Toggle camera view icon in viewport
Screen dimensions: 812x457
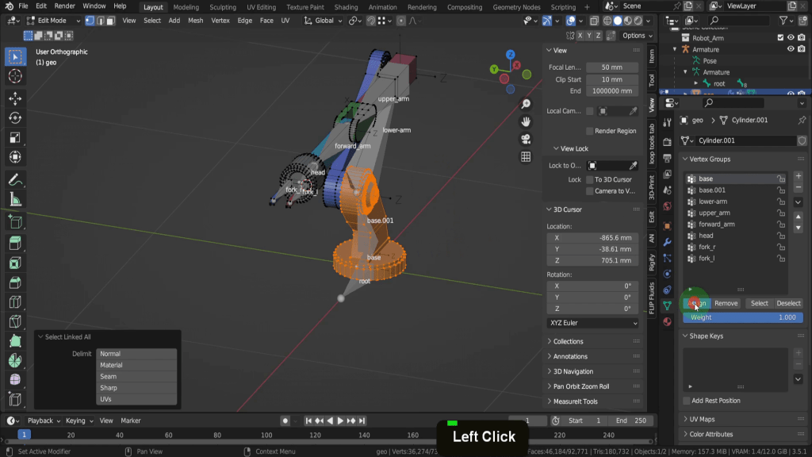pyautogui.click(x=526, y=139)
